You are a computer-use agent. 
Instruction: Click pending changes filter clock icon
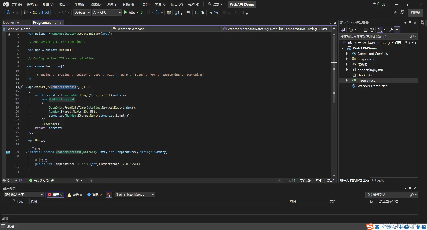(x=351, y=30)
